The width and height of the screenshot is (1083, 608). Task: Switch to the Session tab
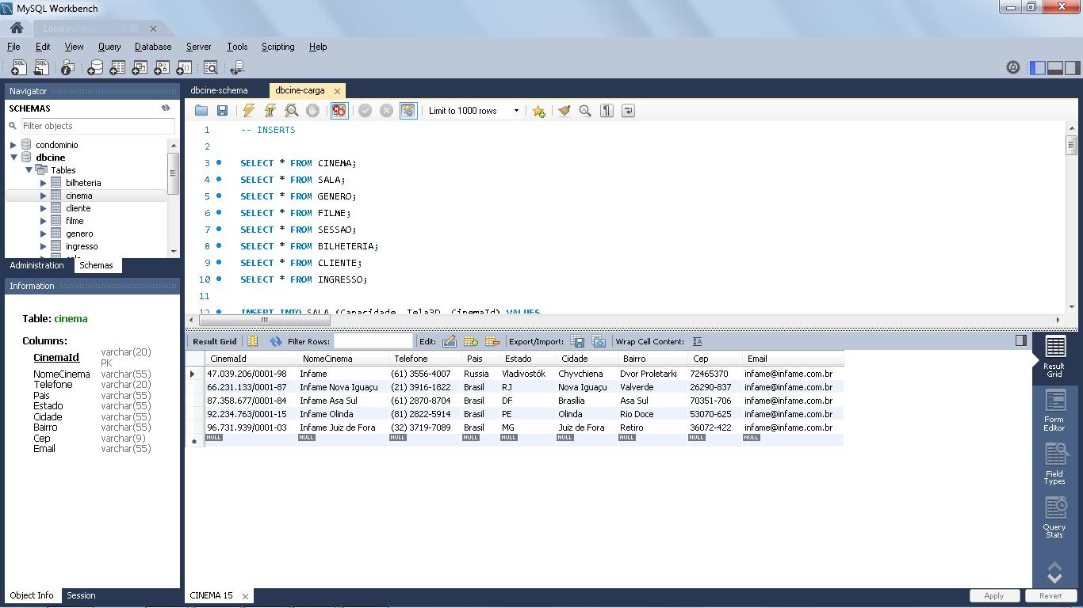[x=81, y=595]
